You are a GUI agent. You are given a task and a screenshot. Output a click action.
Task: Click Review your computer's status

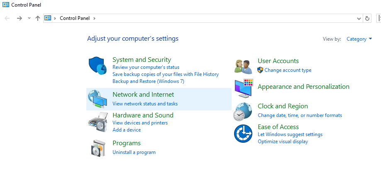point(146,67)
